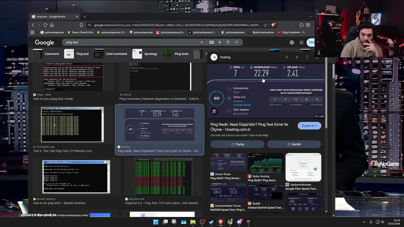Reload the page with the refresh icon
The image size is (404, 227).
[45, 25]
